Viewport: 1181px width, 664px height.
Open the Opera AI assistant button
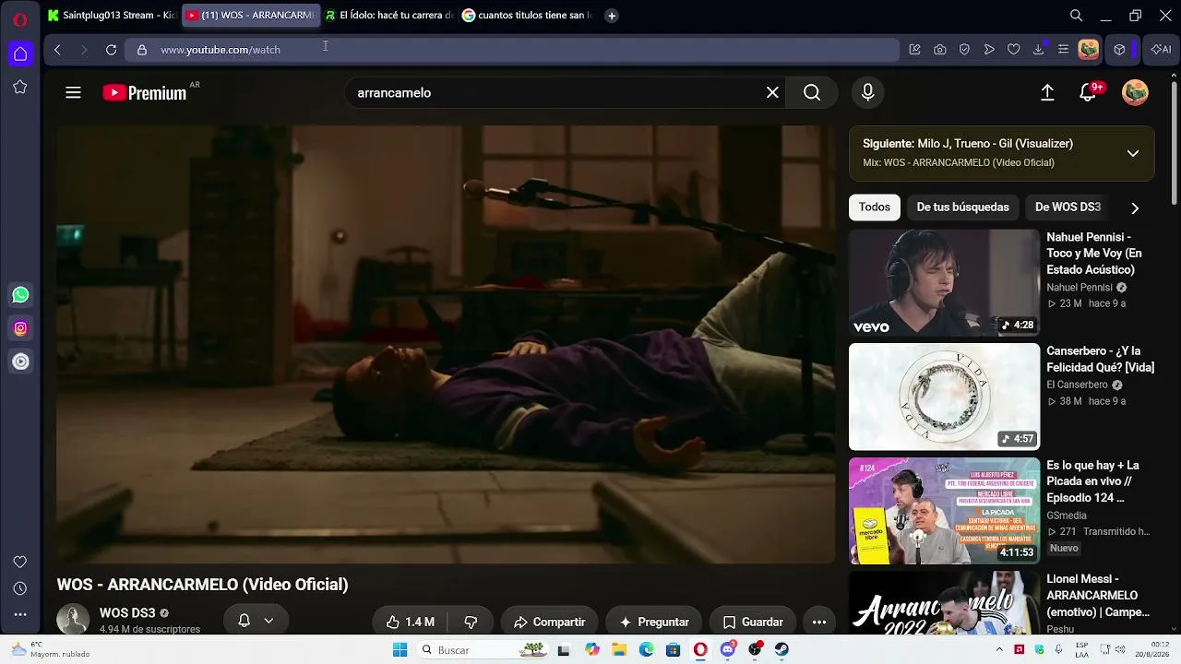pyautogui.click(x=1161, y=50)
